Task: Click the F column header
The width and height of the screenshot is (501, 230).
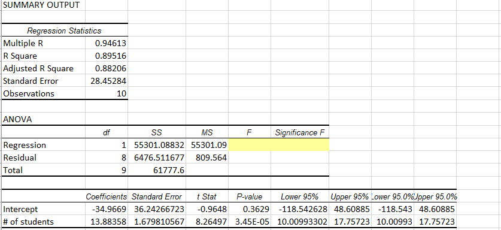Action: (249, 132)
